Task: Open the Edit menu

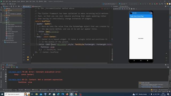Action: [x=7, y=1]
